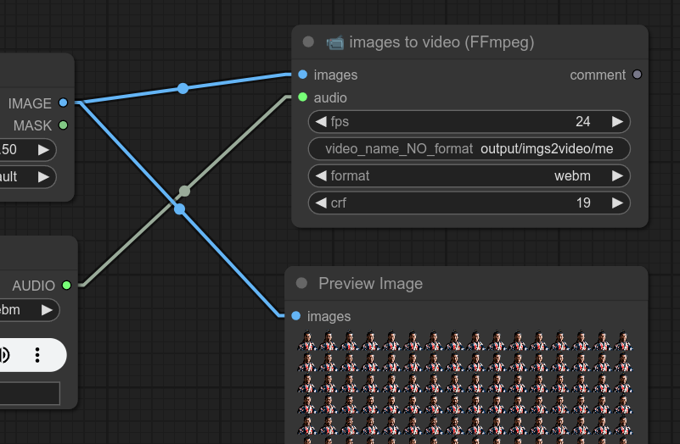Click images input port on images to video node
The height and width of the screenshot is (444, 680).
[x=303, y=75]
